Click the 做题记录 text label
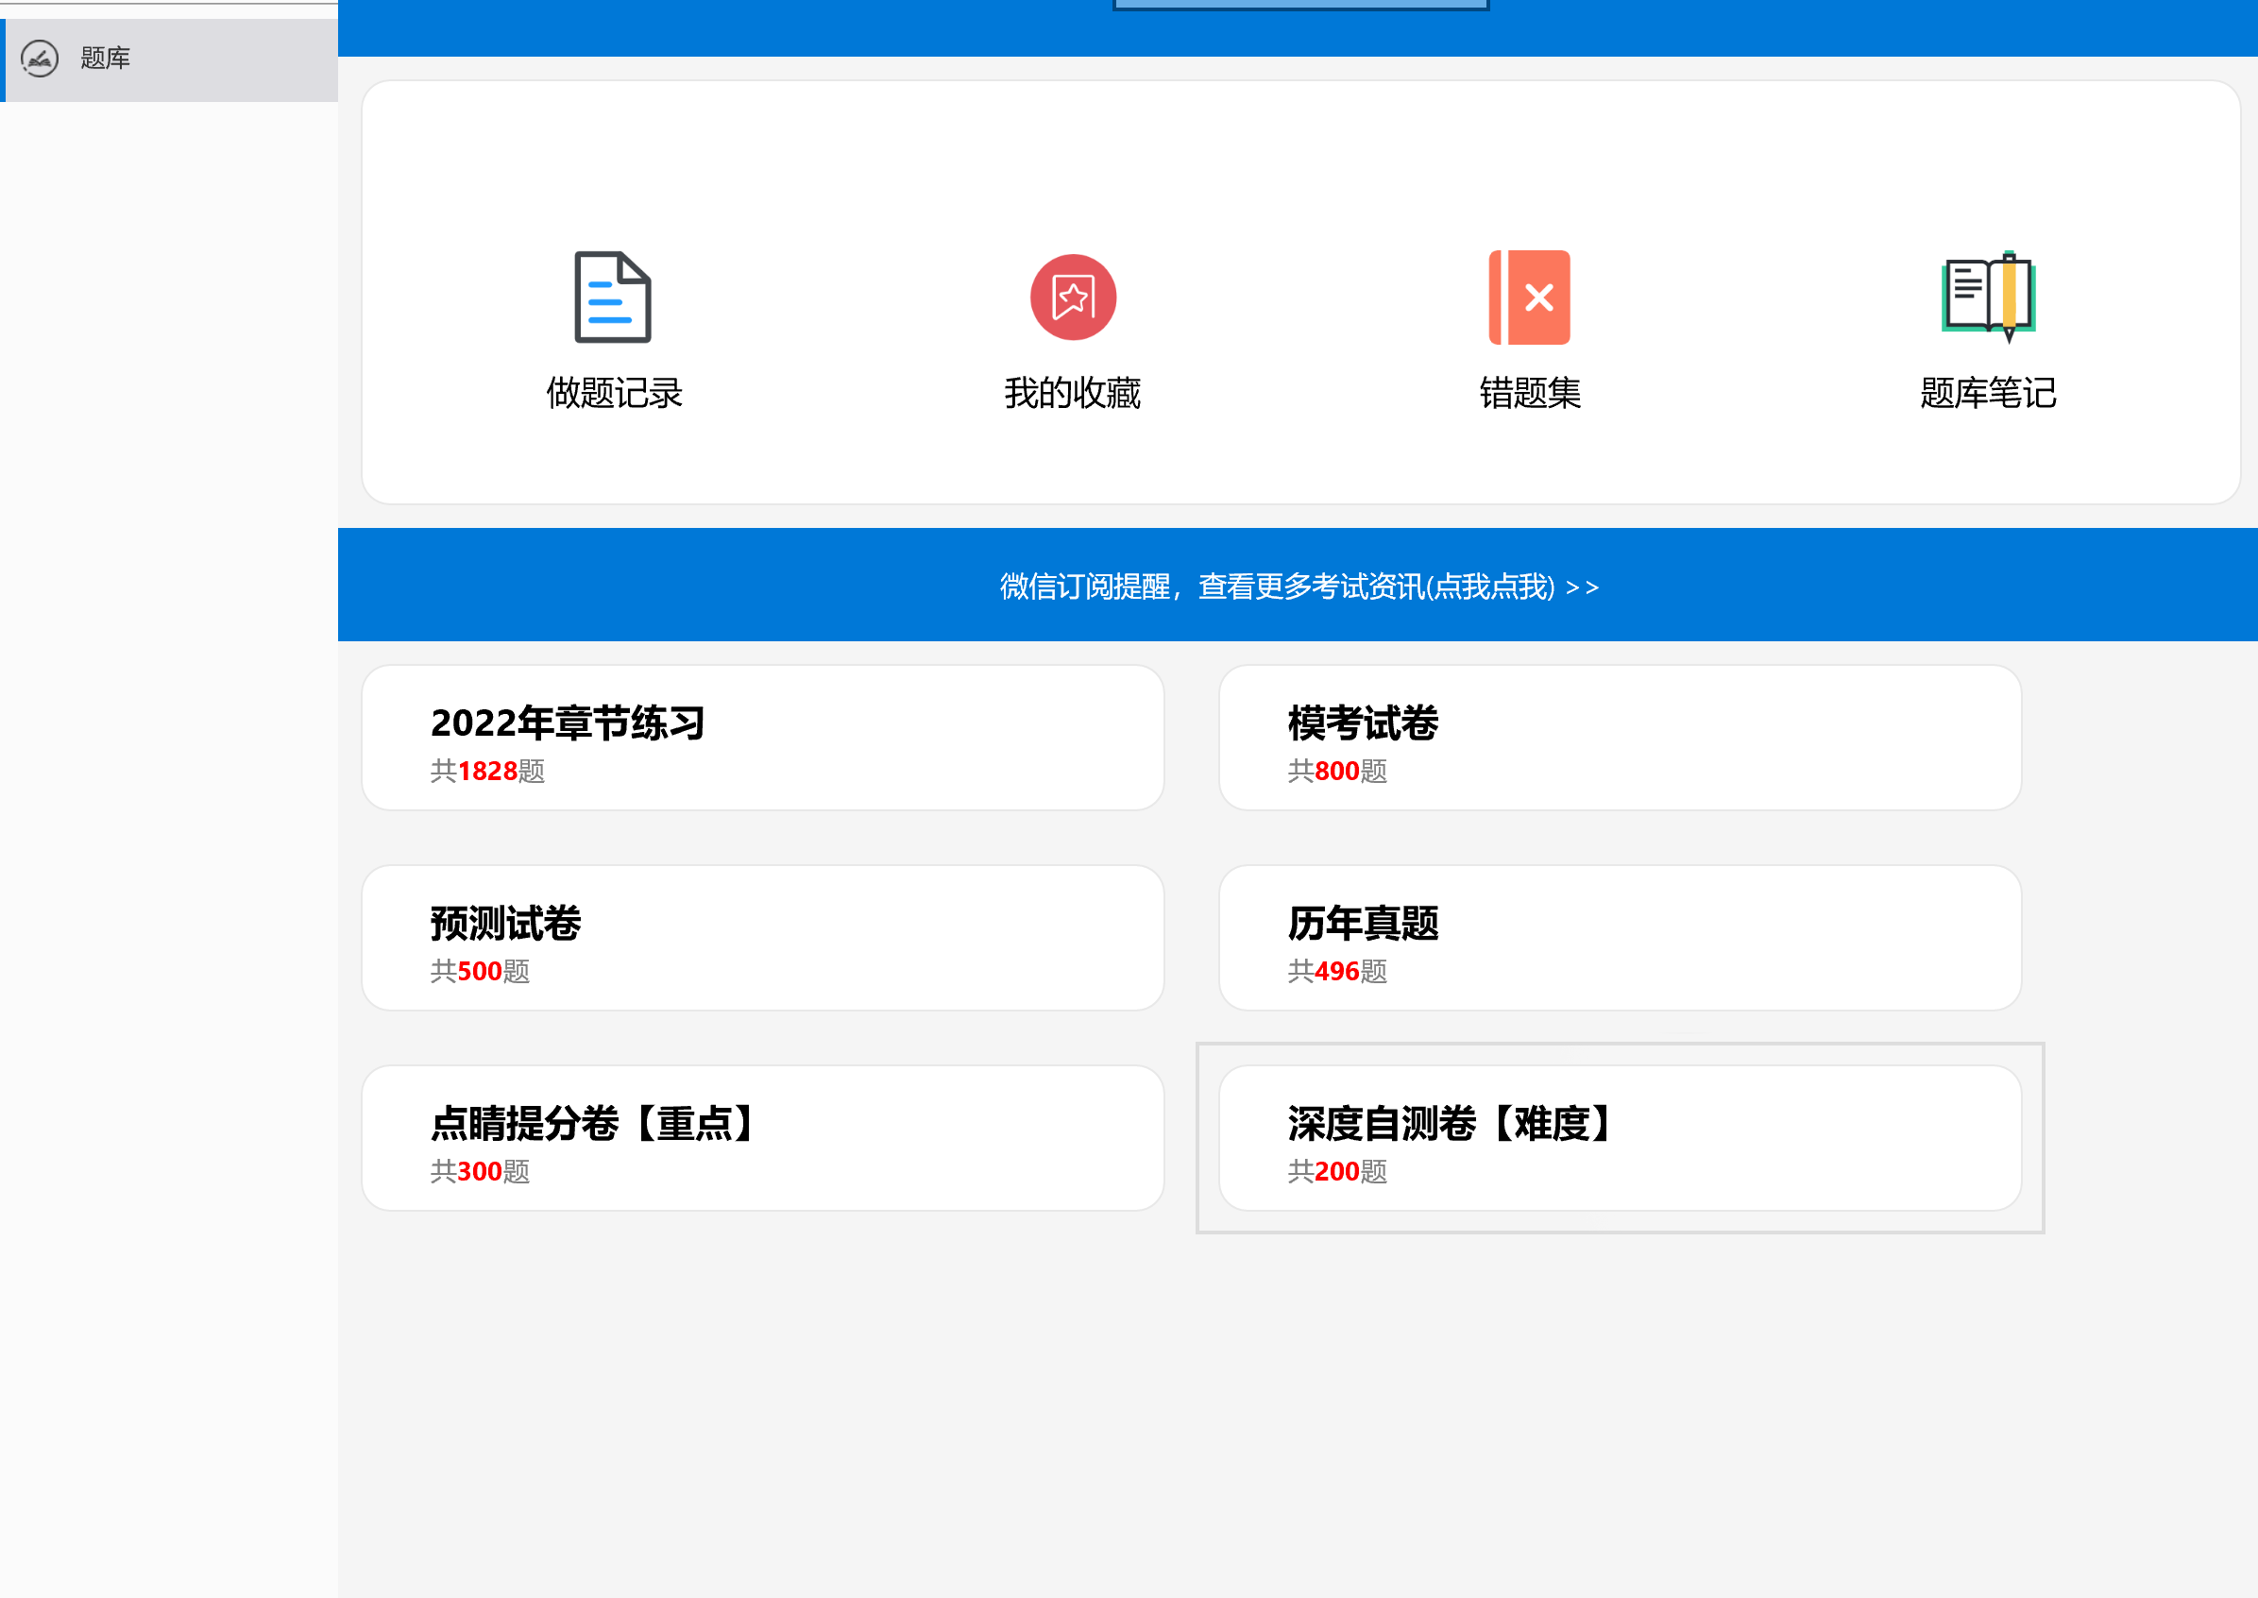This screenshot has height=1598, width=2258. click(x=614, y=394)
